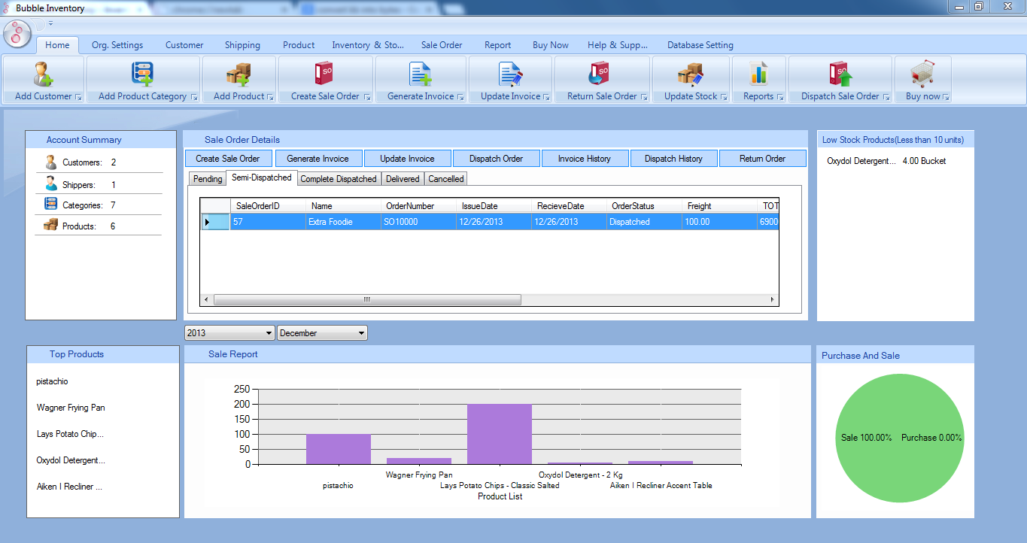Screen dimensions: 1027x543
Task: Click the Add Customer ribbon icon
Action: coord(43,74)
